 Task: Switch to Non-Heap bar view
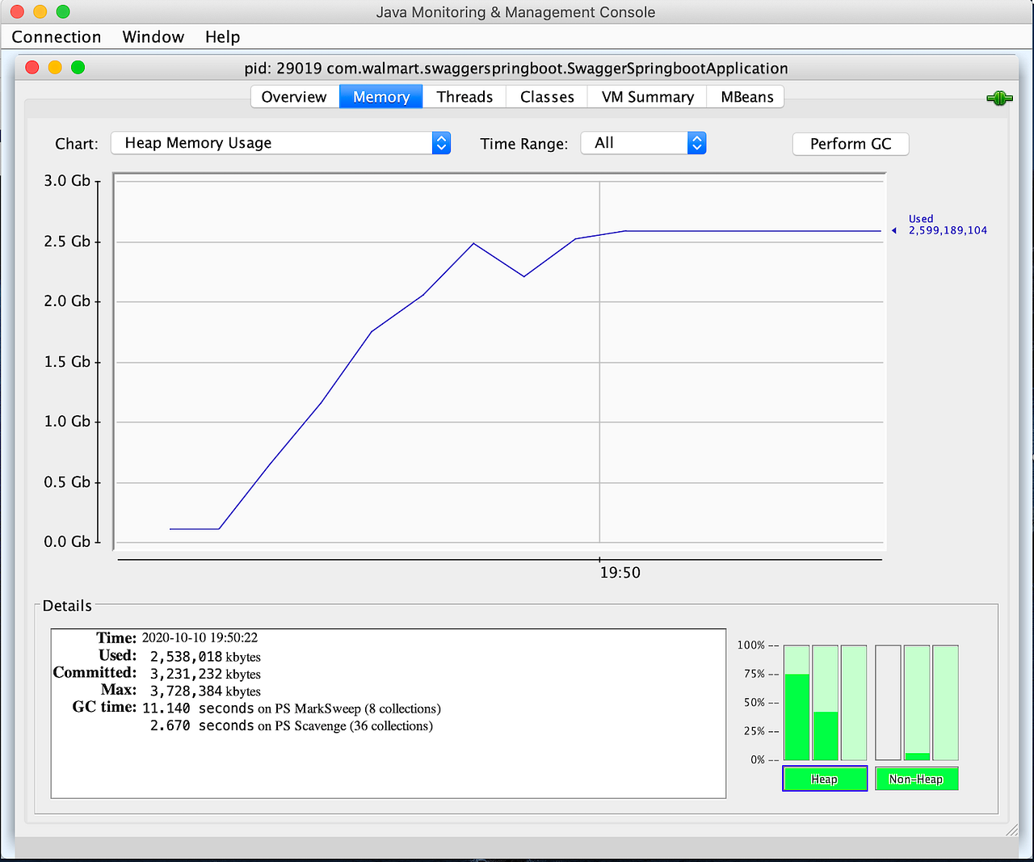916,778
